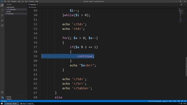This screenshot has height=105, width=187.
Task: Change the PHP language mode
Action: coord(179,101)
